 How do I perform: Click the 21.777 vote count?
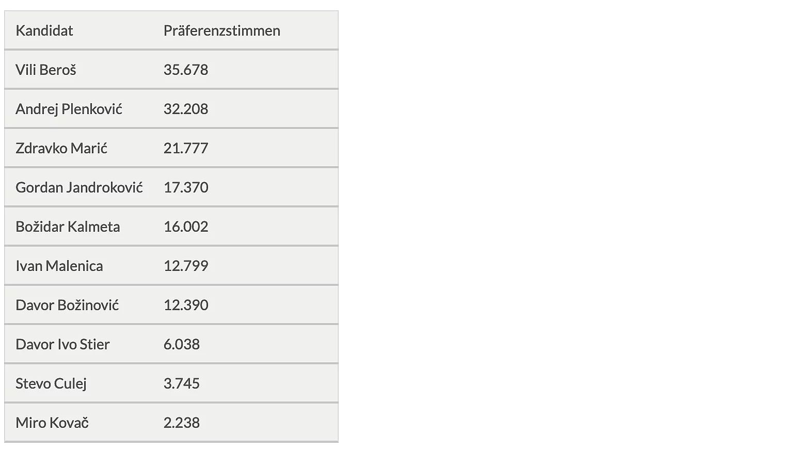[x=186, y=148]
